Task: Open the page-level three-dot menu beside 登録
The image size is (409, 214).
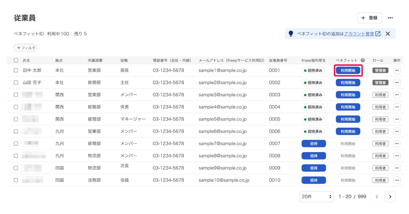Action: [390, 18]
